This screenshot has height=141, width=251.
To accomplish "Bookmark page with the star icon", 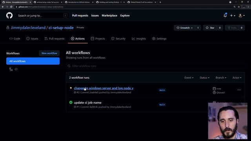I will click(x=239, y=7).
